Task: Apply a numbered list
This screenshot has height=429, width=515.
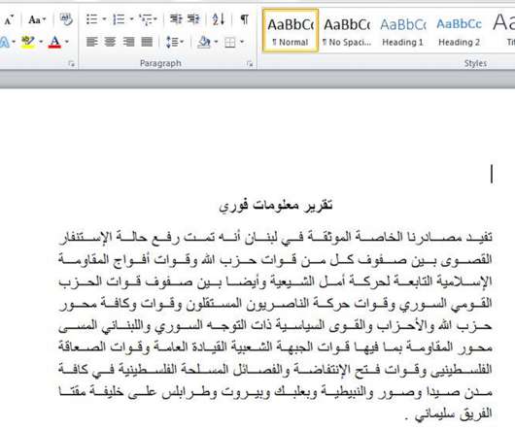Action: pyautogui.click(x=119, y=19)
